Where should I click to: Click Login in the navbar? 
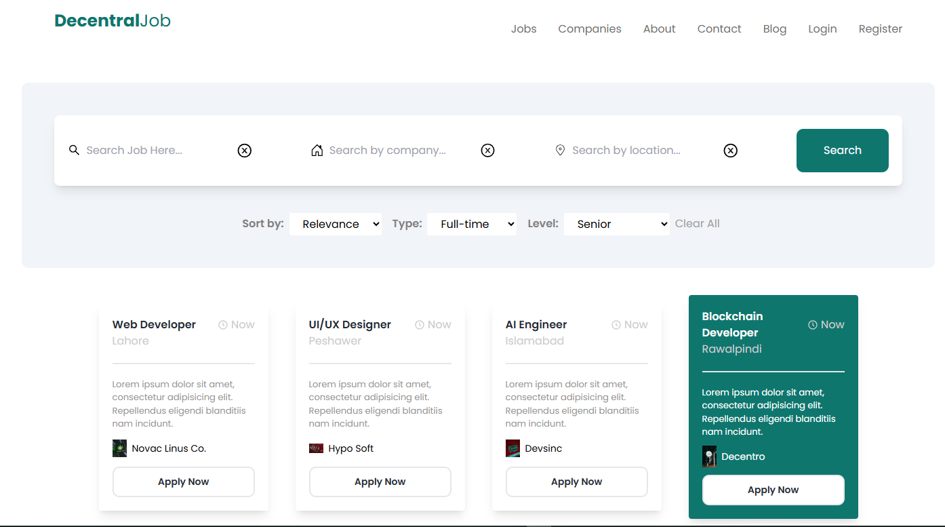pyautogui.click(x=822, y=29)
